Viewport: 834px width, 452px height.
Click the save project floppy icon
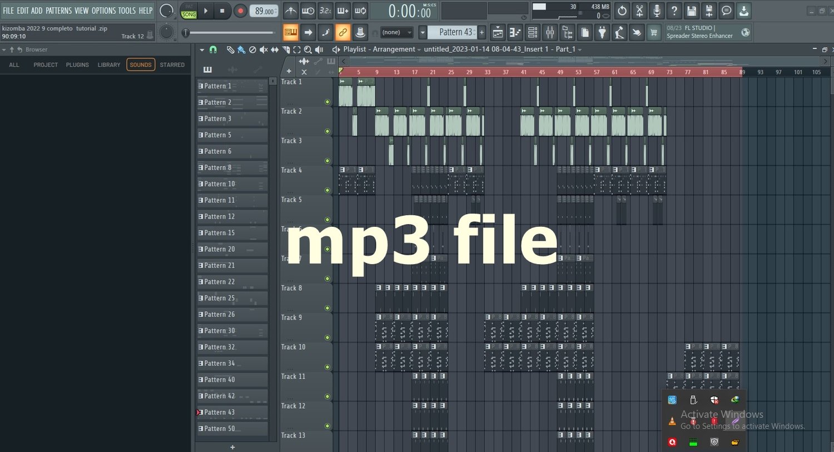(691, 11)
